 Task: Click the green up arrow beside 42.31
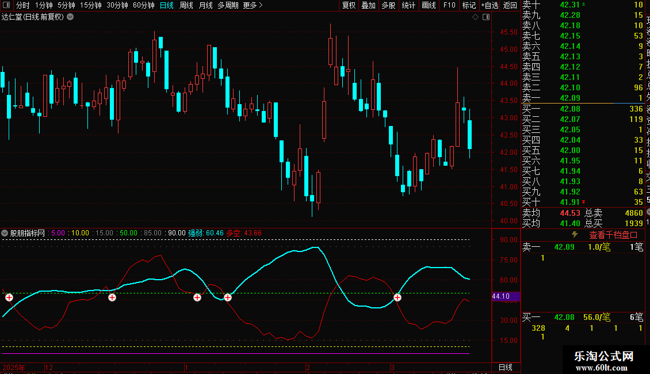[x=584, y=5]
